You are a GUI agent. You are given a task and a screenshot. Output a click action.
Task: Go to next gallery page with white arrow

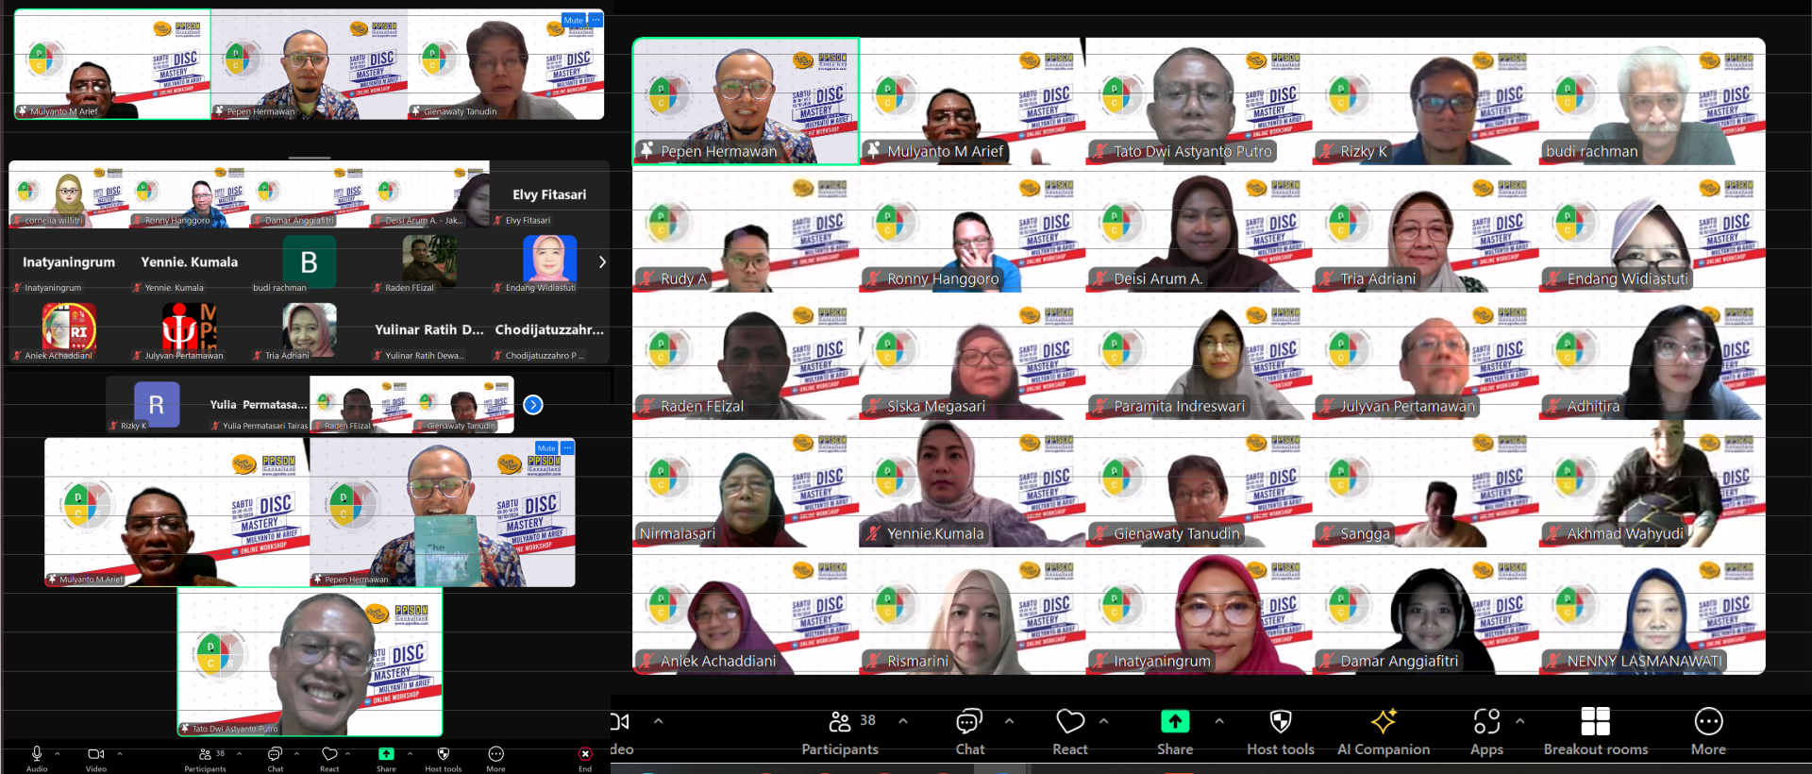click(x=602, y=262)
